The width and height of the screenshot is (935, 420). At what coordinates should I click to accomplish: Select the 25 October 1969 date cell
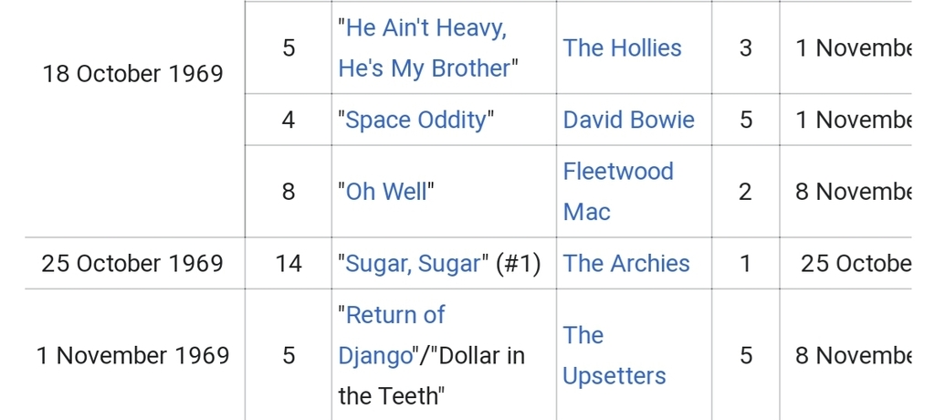click(x=133, y=263)
